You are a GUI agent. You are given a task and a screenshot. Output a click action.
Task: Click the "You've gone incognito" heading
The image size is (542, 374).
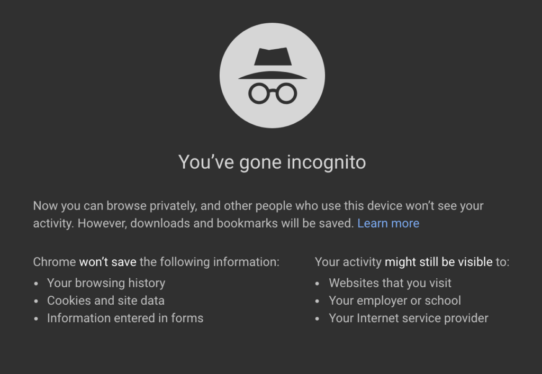[272, 162]
